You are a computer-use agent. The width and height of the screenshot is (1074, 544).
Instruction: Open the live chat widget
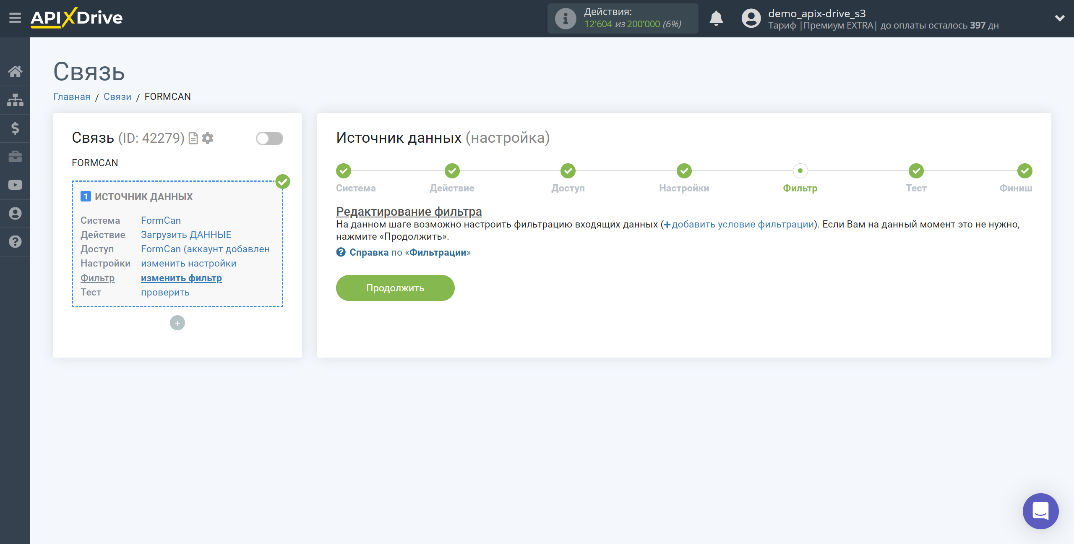[x=1040, y=511]
